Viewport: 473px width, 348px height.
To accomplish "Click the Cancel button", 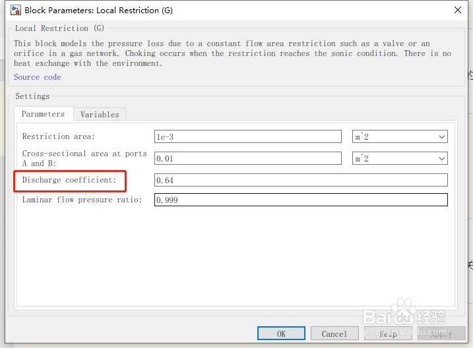I will (334, 333).
